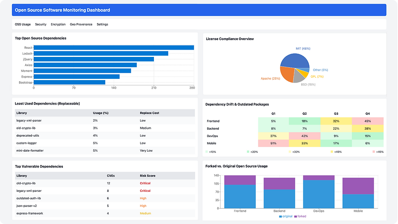Select the DevOps Q2 42% heatmap cell
Image resolution: width=398 pixels, height=224 pixels.
tap(305, 136)
